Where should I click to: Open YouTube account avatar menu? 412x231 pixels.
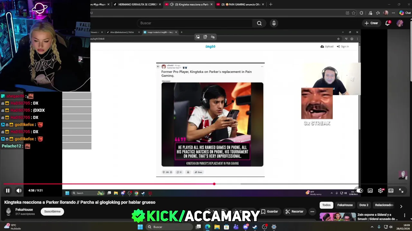(x=400, y=23)
